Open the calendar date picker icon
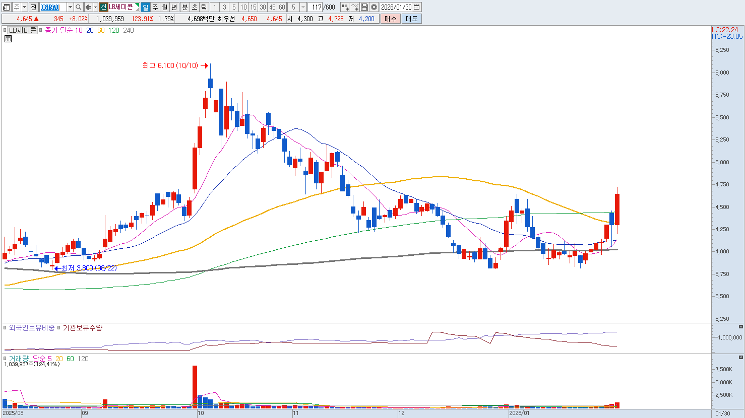 click(417, 7)
